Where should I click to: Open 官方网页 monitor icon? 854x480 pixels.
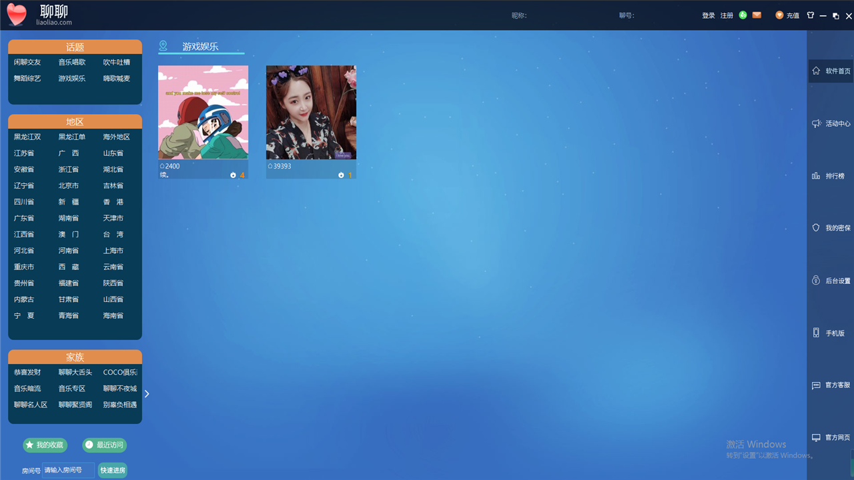(x=816, y=437)
